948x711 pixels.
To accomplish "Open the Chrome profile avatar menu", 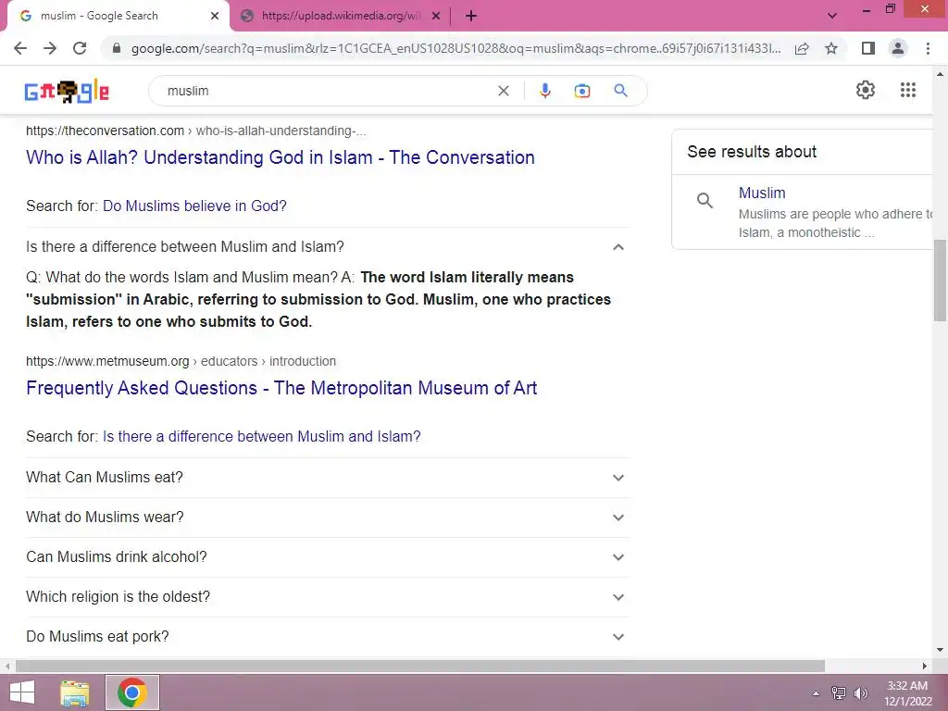I will pos(898,48).
